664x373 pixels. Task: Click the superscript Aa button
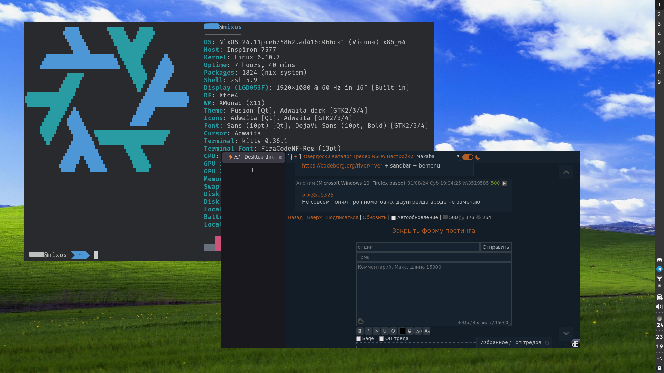coord(418,331)
